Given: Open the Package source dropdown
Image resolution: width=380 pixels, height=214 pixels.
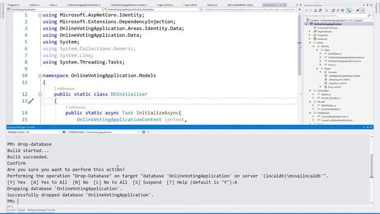Looking at the screenshot, I should click(x=43, y=132).
